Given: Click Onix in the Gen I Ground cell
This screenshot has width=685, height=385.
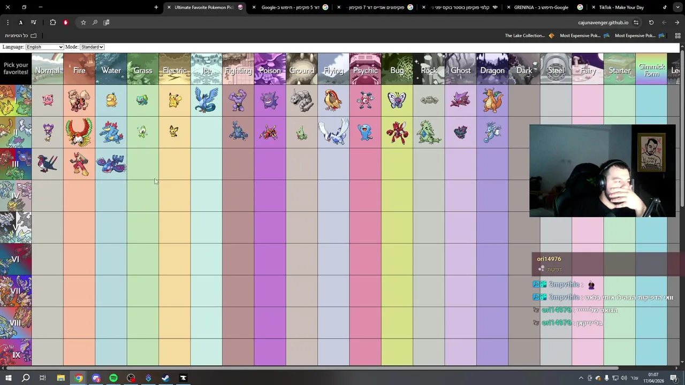Looking at the screenshot, I should [302, 101].
